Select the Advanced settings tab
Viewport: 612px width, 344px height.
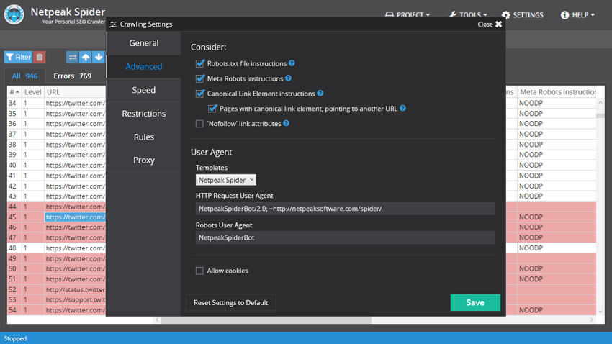143,66
